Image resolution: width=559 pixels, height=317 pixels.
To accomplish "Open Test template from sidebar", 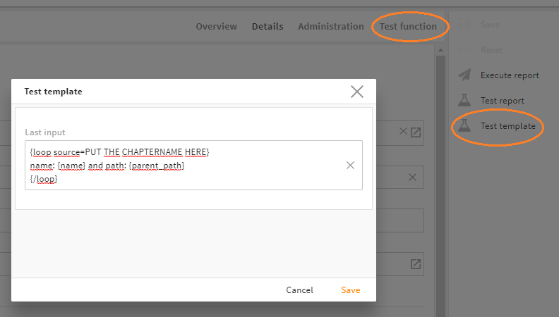I will click(x=508, y=126).
